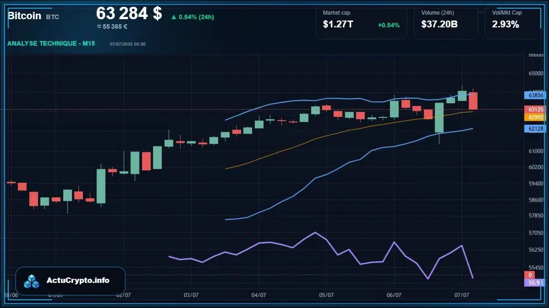The width and height of the screenshot is (549, 308).
Task: Click the blue 63856 upper band price tag
Action: [x=536, y=95]
